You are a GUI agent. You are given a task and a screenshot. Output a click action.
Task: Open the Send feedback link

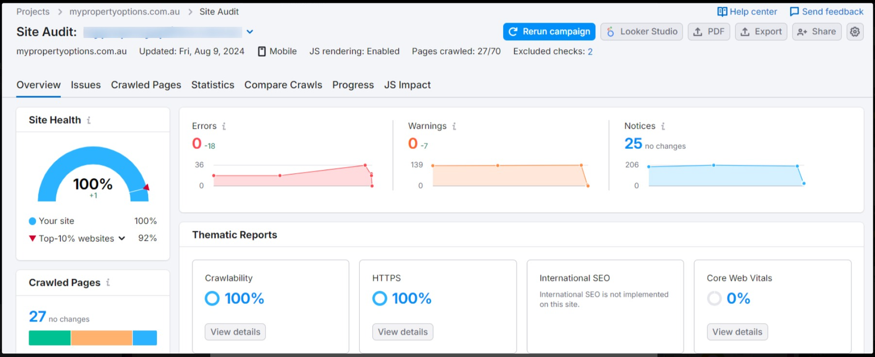pos(827,11)
